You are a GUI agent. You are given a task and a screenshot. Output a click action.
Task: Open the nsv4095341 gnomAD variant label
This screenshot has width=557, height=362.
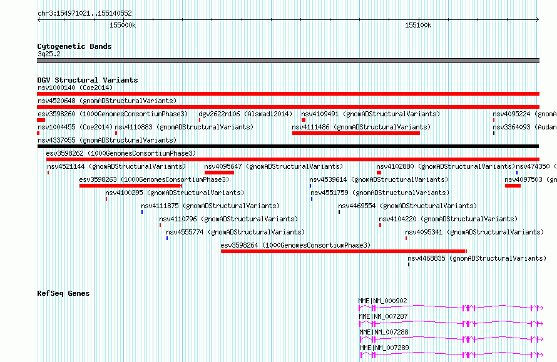click(474, 232)
